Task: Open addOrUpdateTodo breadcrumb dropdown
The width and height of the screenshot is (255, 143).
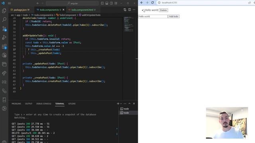Action: 91,15
